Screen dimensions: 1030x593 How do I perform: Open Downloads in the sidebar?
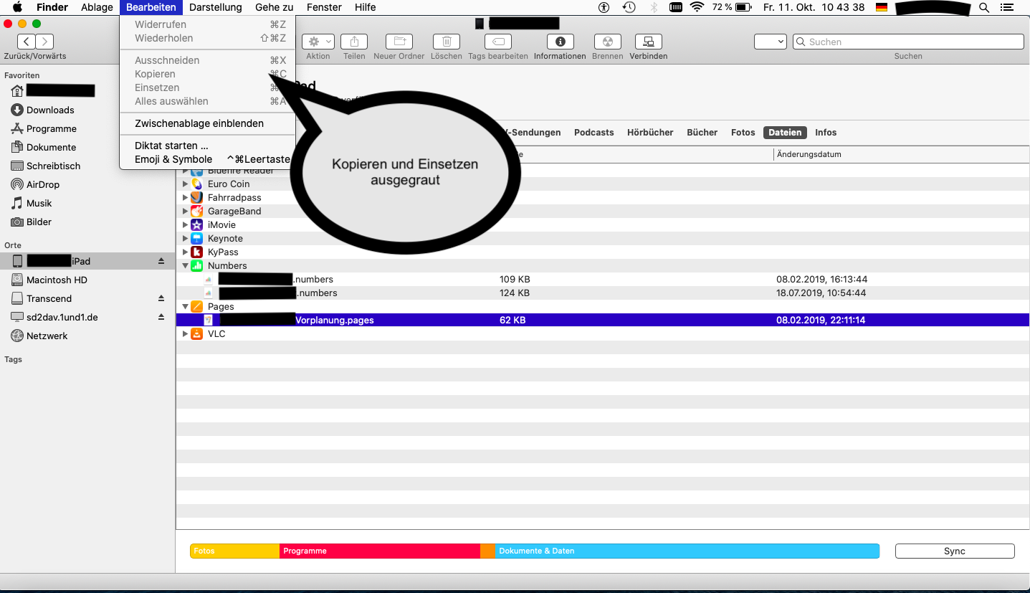50,110
